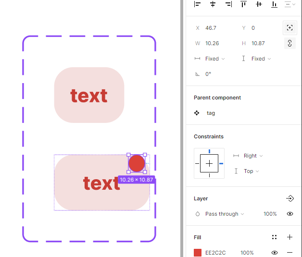This screenshot has width=302, height=257.
Task: Click the blend mode droplet icon
Action: coord(198,214)
